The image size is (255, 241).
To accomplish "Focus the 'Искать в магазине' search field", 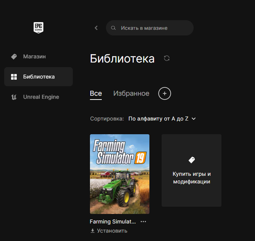I will pos(150,28).
